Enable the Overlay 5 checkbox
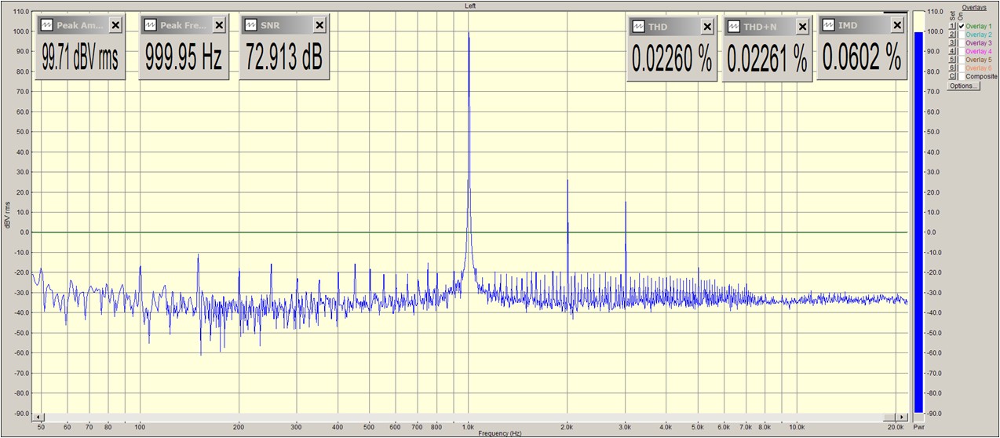 click(x=962, y=60)
